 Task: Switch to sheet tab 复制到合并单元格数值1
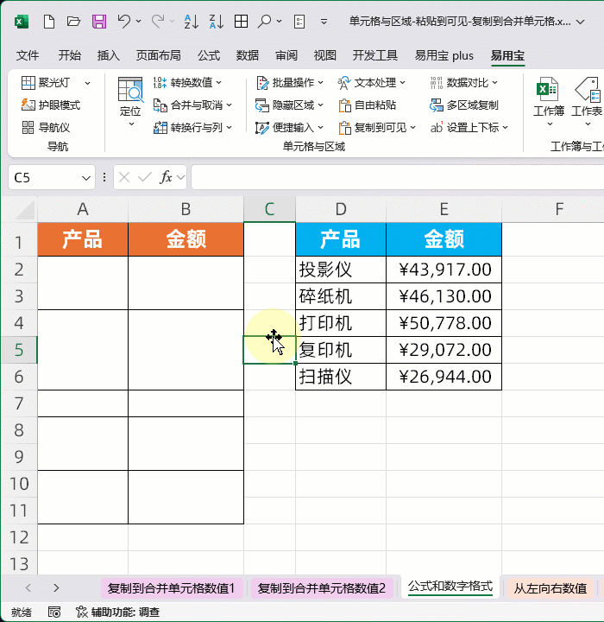[171, 588]
